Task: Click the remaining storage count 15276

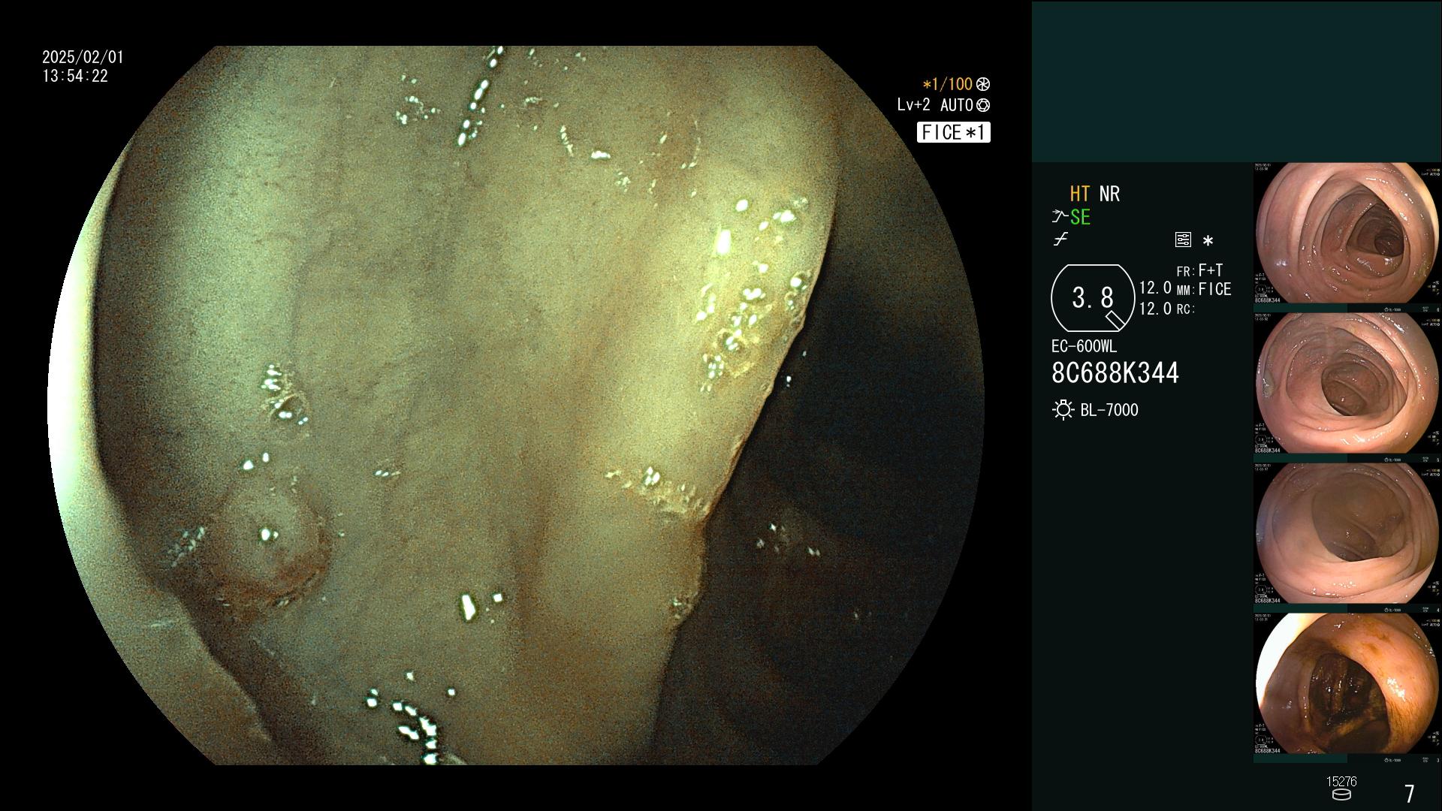Action: 1341,782
